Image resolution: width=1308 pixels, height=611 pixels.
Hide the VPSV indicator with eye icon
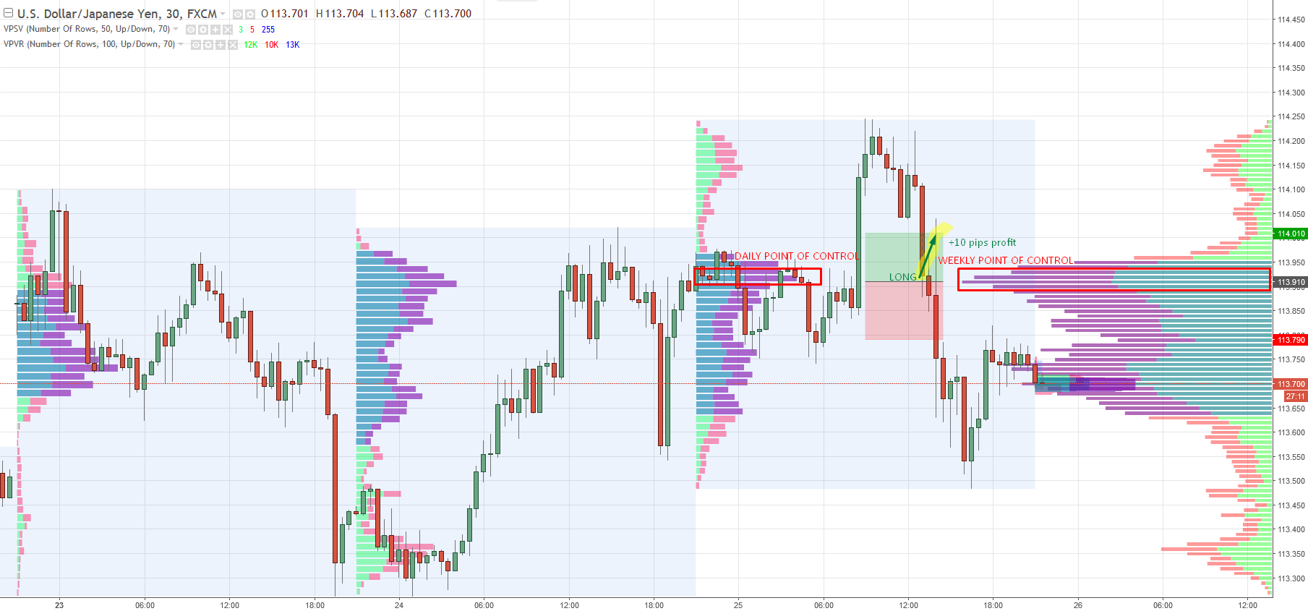tap(191, 30)
